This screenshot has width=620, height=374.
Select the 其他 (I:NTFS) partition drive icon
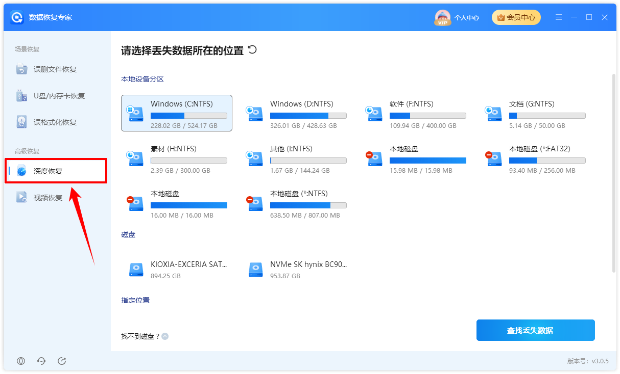[255, 158]
